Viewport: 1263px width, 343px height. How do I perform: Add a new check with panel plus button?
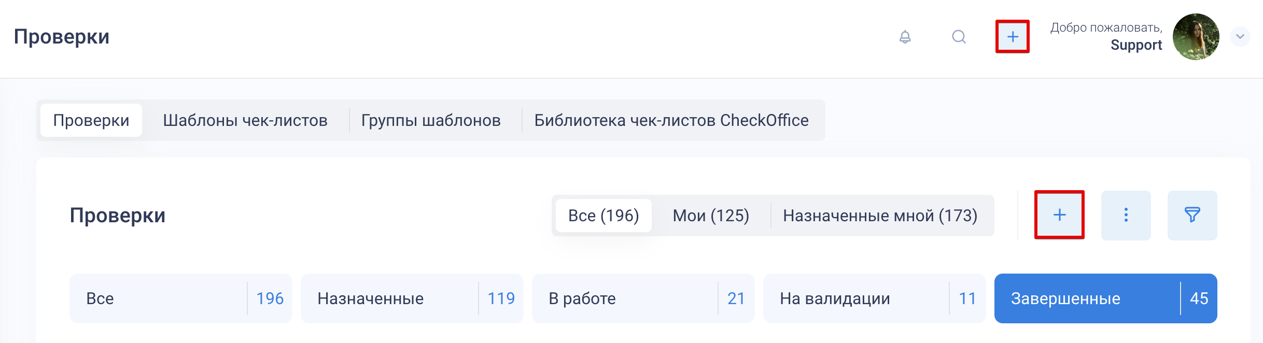pos(1059,215)
